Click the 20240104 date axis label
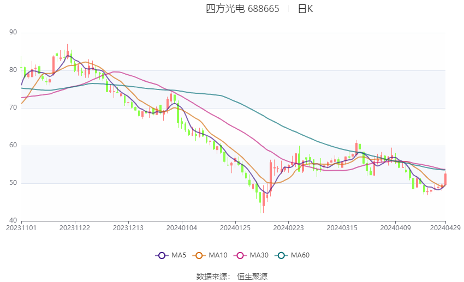The image size is (464, 282). pos(181,227)
